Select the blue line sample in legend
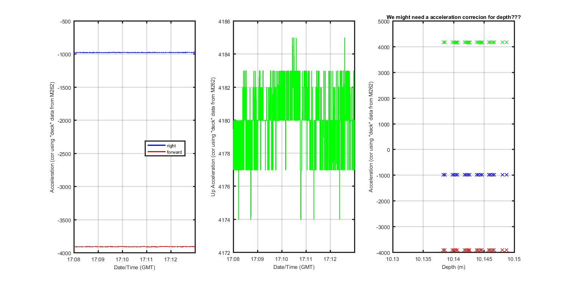The width and height of the screenshot is (568, 284). [156, 145]
